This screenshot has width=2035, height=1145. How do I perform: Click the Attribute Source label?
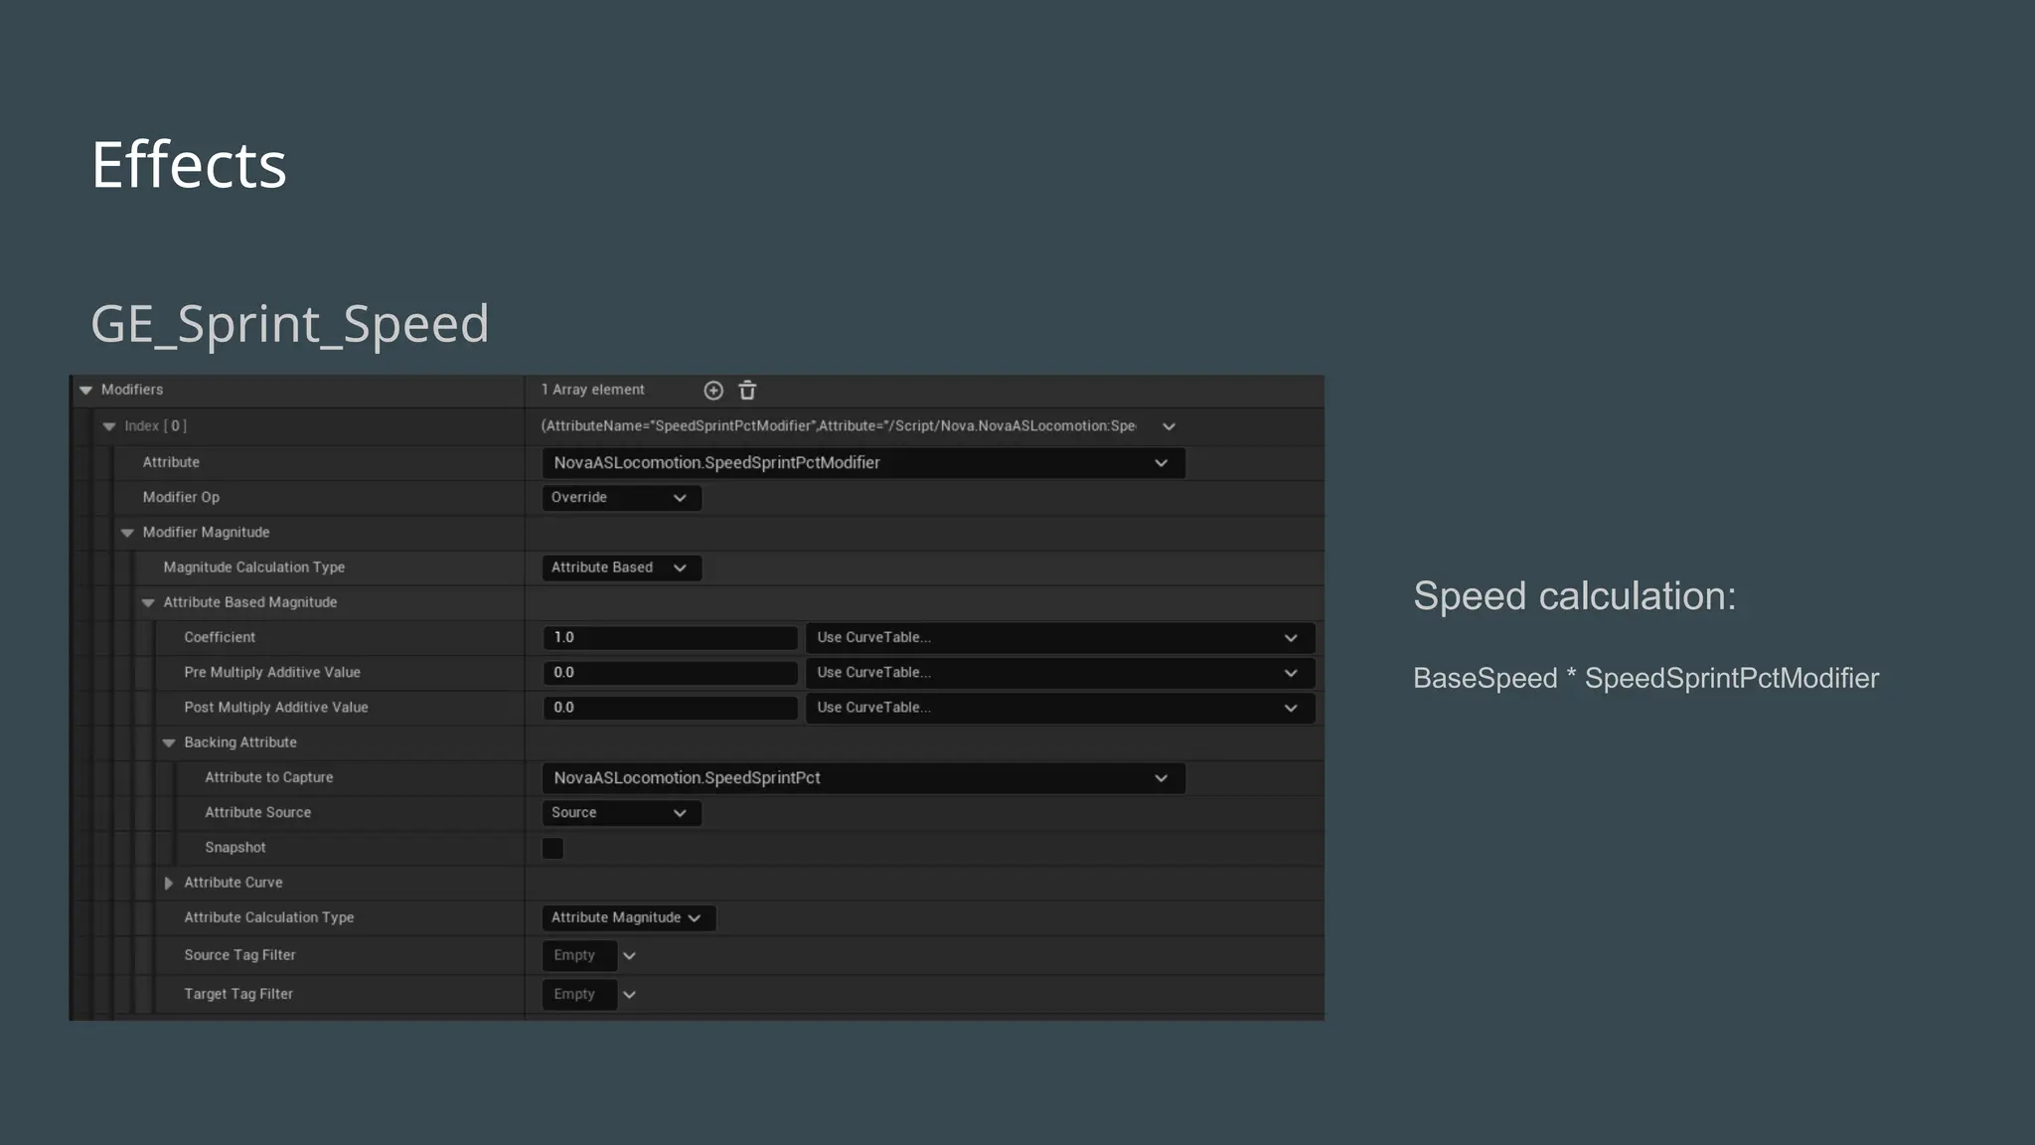tap(258, 812)
